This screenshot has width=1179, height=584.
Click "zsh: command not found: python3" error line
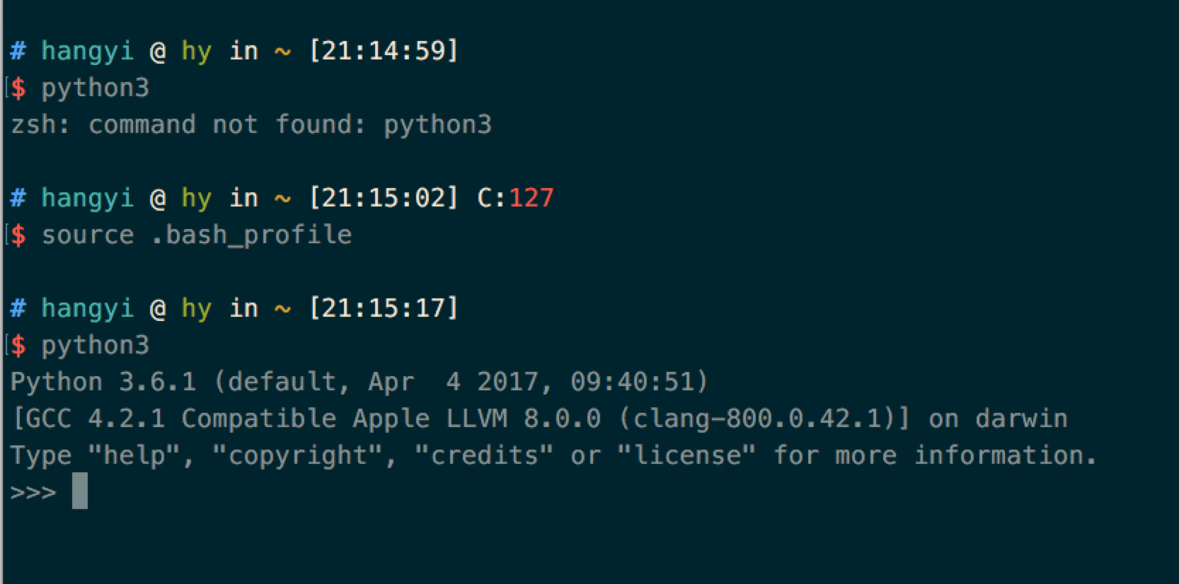pos(251,125)
